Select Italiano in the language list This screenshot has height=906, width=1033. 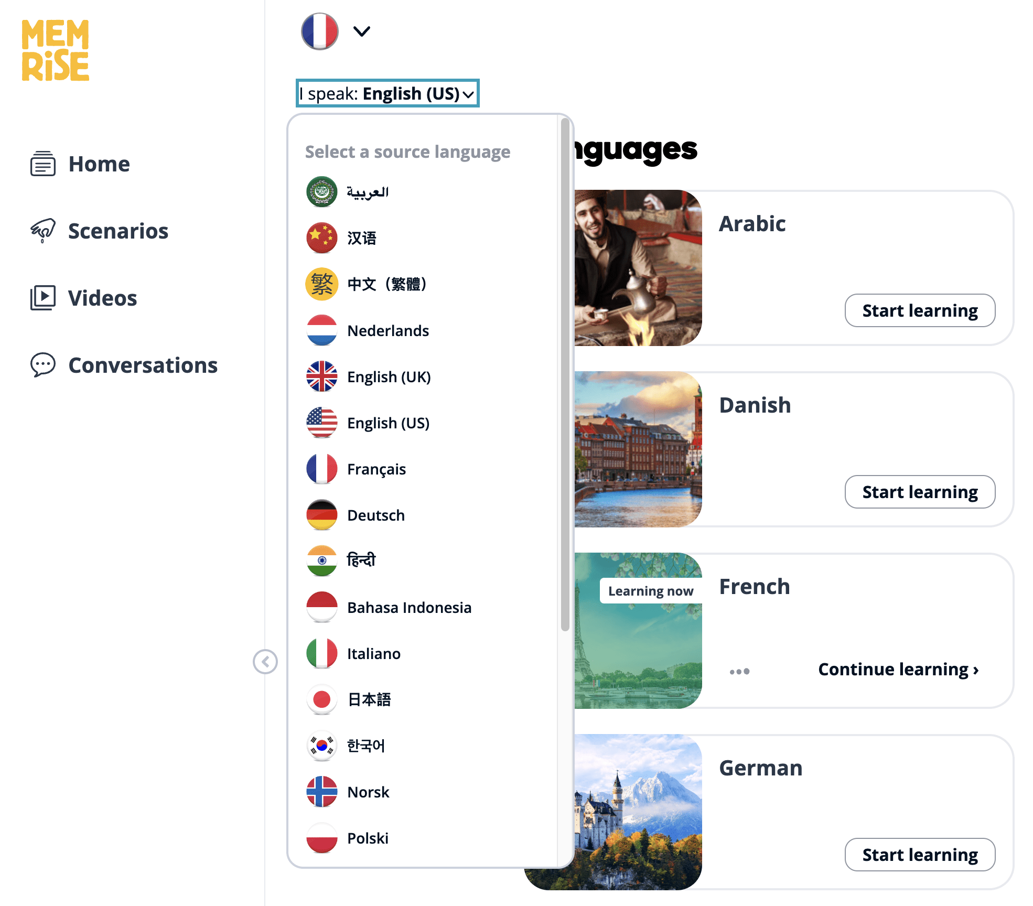point(373,653)
